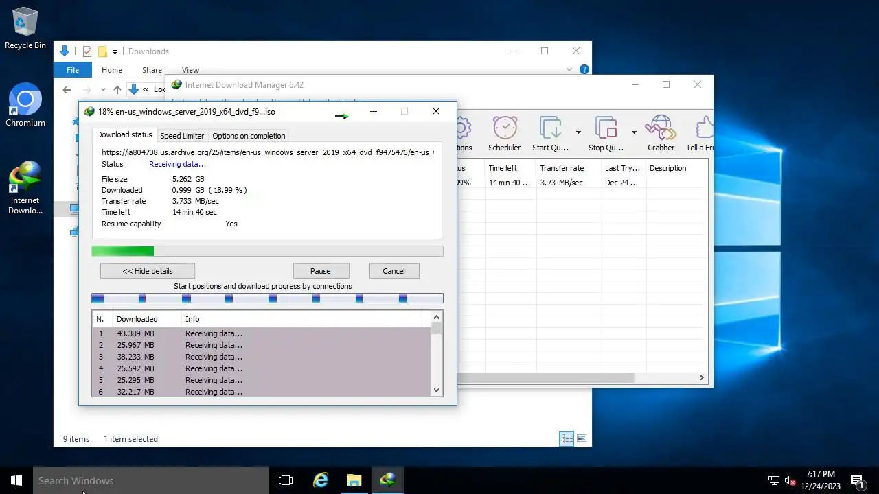Open the volume tray icon

[790, 480]
